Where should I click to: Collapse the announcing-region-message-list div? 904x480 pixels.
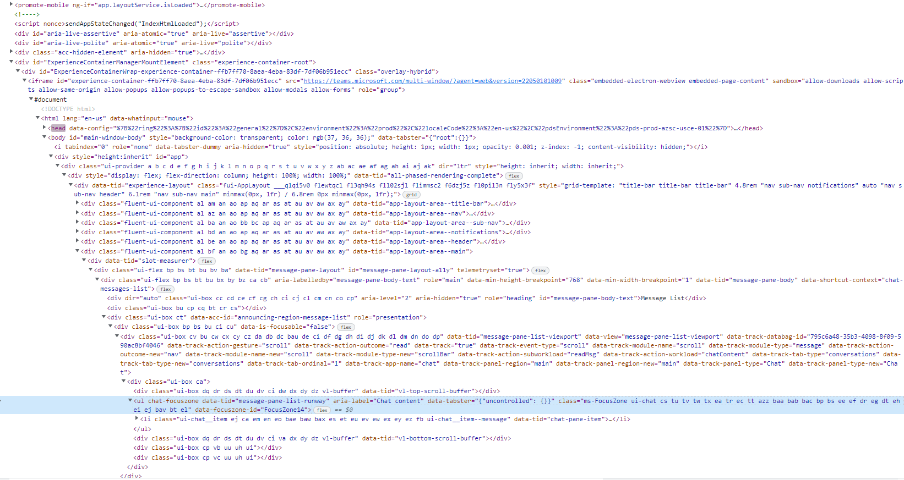[x=104, y=317]
